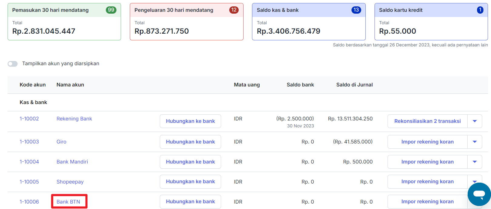
Task: Click the green 99 badge on Pemasukan card
Action: coord(111,10)
